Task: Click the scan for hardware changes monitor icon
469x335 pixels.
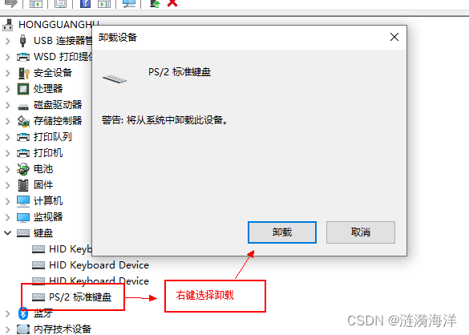Action: tap(129, 3)
